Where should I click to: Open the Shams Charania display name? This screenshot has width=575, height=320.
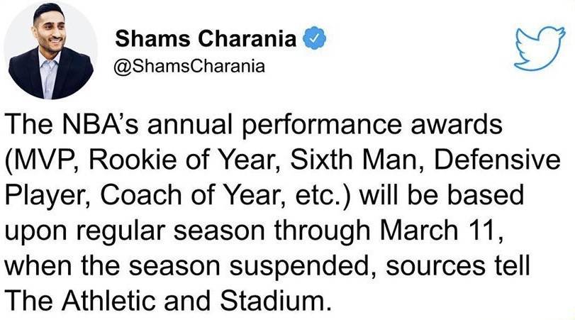click(x=206, y=38)
